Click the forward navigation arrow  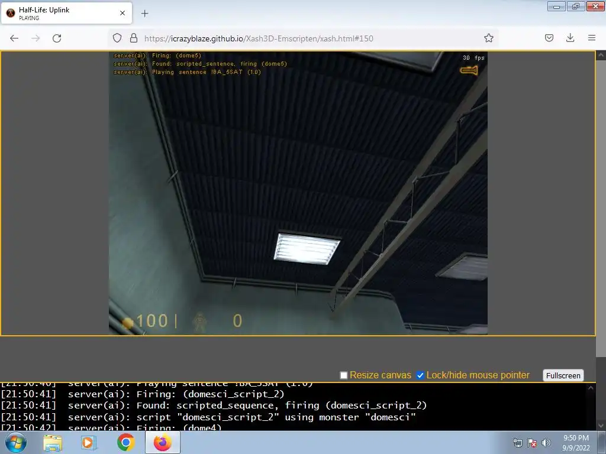click(x=36, y=38)
